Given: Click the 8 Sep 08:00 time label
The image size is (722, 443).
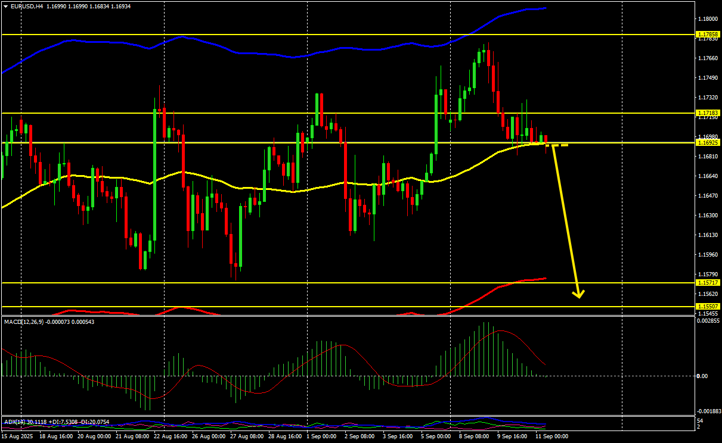Looking at the screenshot, I should coord(474,436).
